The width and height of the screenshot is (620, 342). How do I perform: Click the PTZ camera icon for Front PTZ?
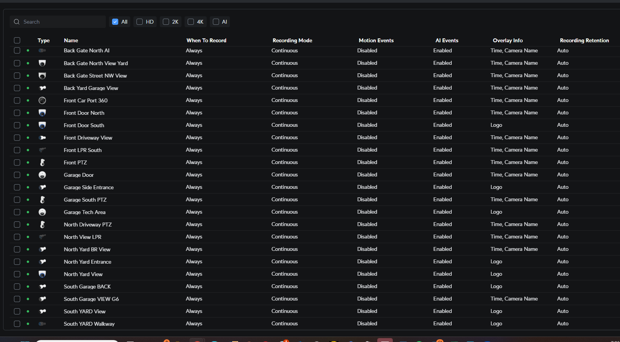(x=42, y=162)
